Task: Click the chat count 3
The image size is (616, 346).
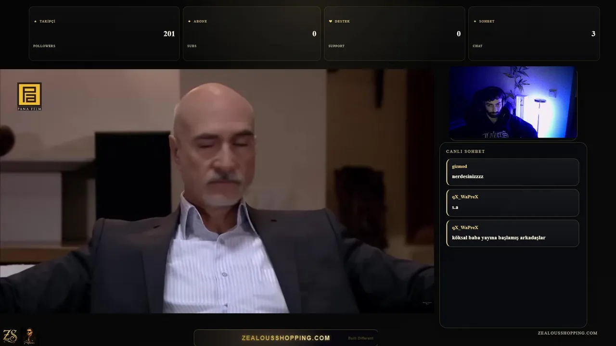Action: pyautogui.click(x=593, y=34)
